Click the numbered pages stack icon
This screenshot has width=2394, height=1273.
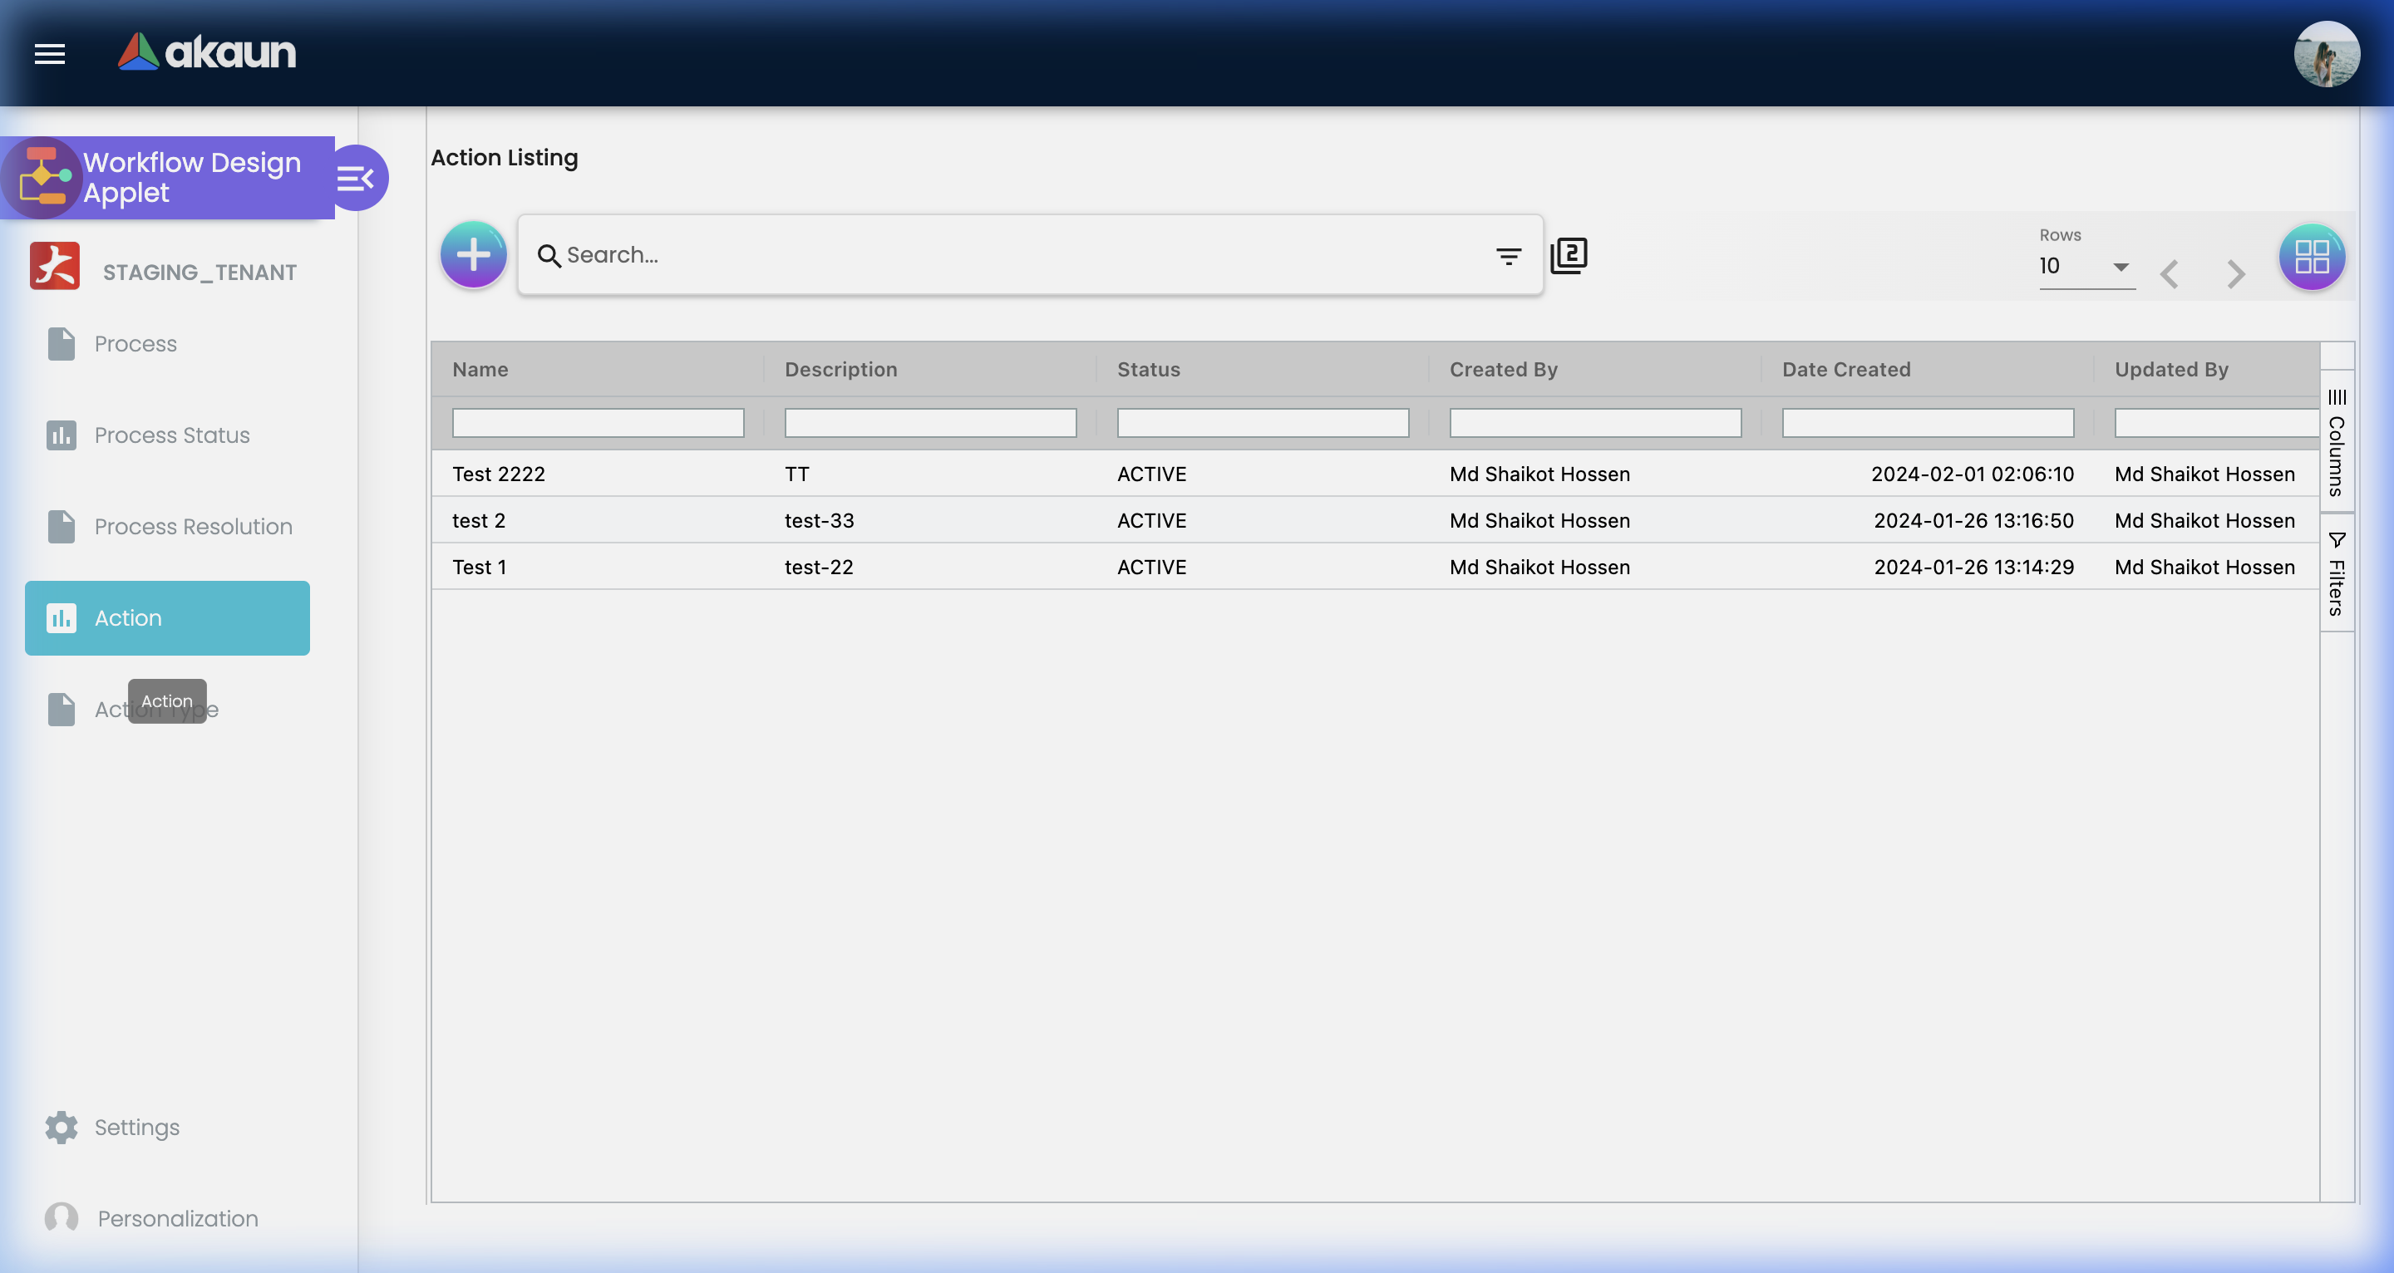click(x=1569, y=256)
